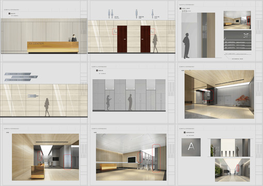
Task: Click the middle right-pointing directional arrow sign
Action: tap(24, 77)
